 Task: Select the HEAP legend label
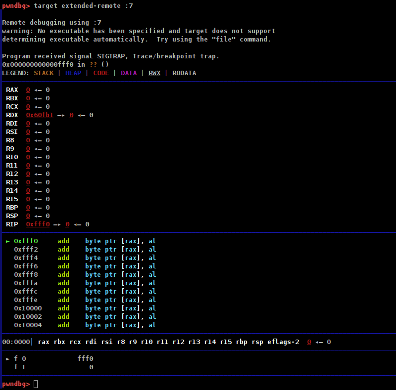(73, 73)
